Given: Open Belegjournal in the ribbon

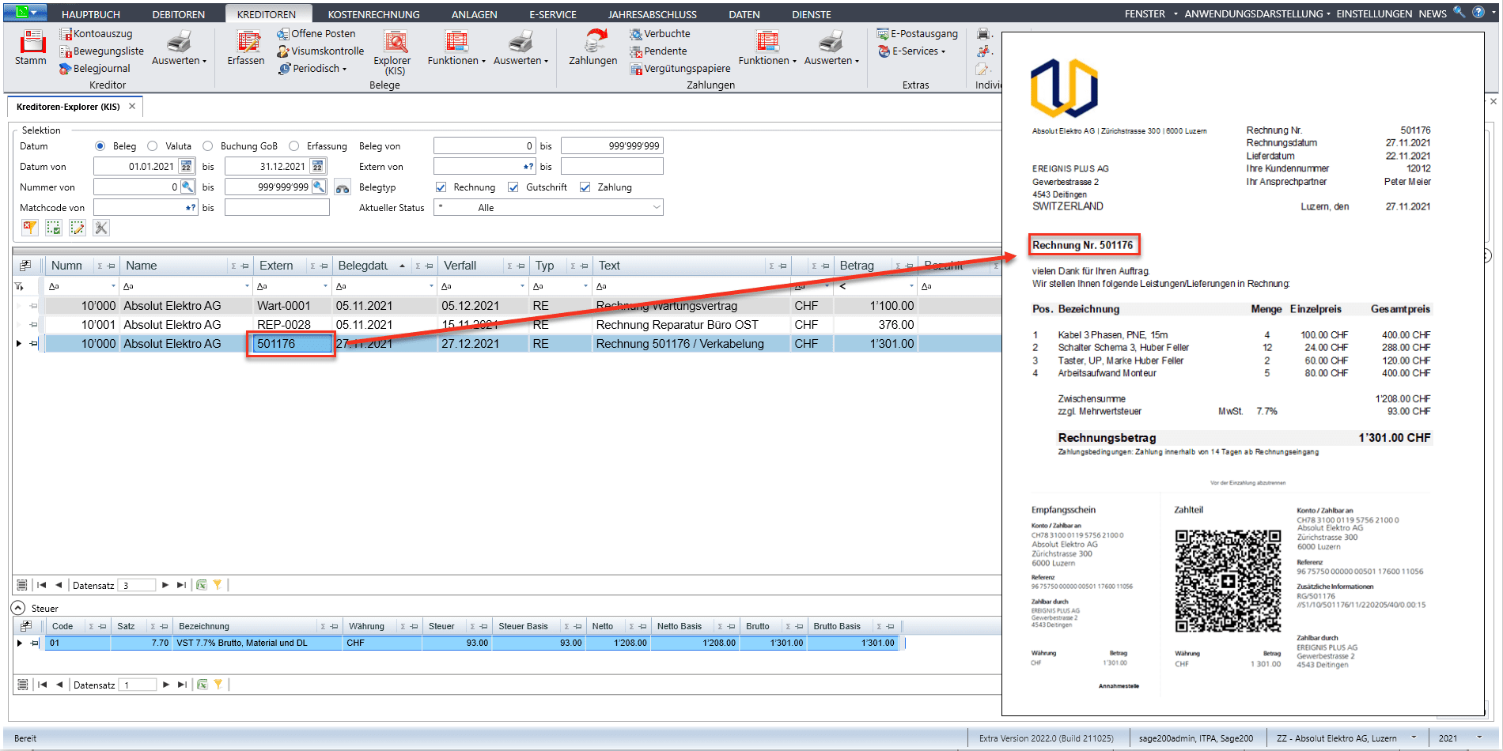Looking at the screenshot, I should (x=94, y=69).
